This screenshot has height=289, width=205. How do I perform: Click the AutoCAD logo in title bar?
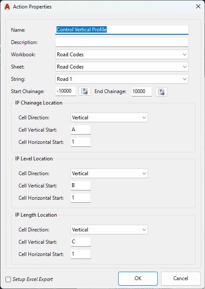click(7, 7)
